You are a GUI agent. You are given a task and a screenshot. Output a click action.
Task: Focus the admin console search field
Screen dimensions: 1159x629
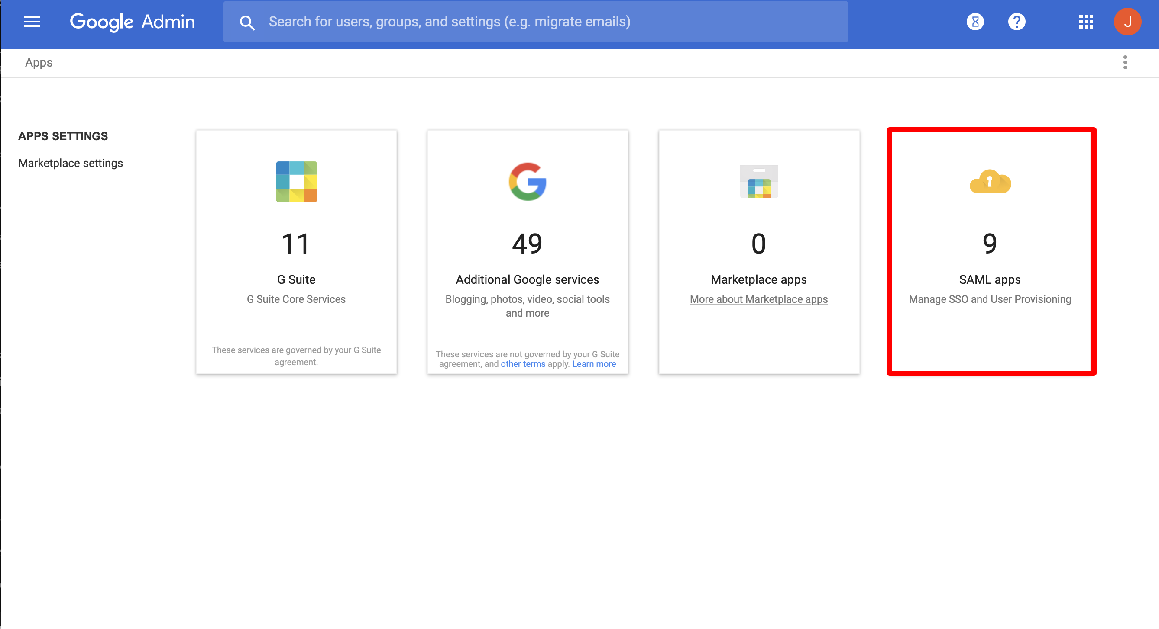[x=535, y=22]
